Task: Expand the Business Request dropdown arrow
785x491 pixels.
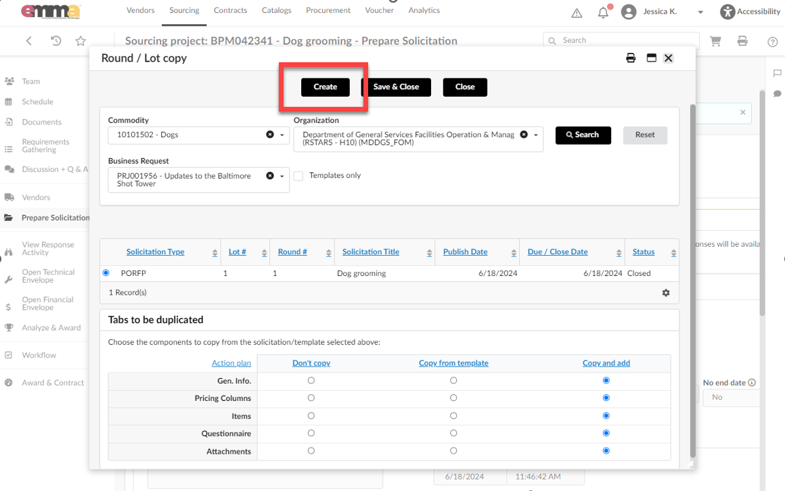Action: point(282,177)
